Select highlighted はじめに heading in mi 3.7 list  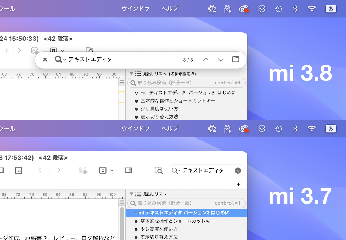click(187, 213)
